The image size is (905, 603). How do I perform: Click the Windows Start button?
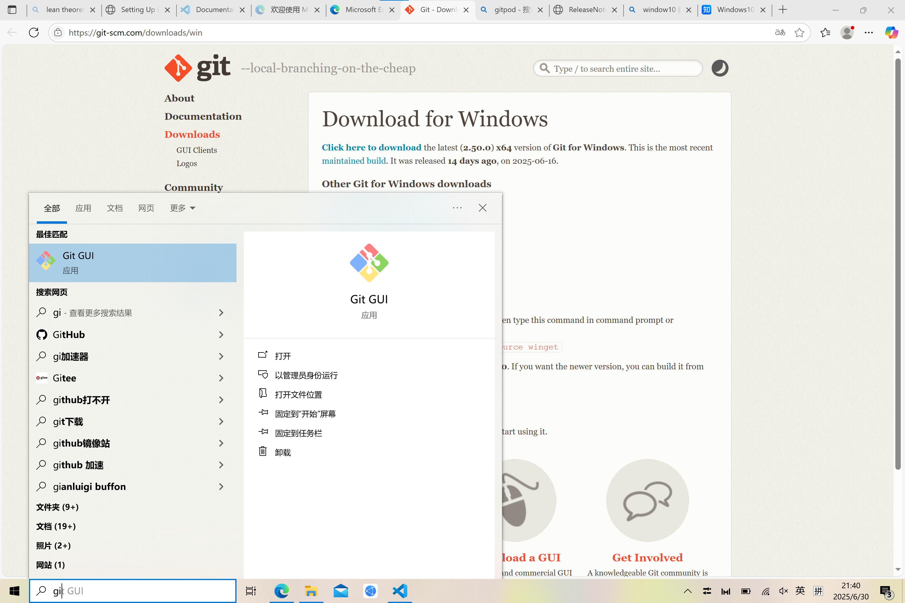tap(14, 591)
